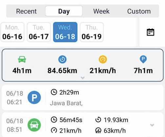Open the Custom range tab
This screenshot has height=137, width=165.
[139, 11]
